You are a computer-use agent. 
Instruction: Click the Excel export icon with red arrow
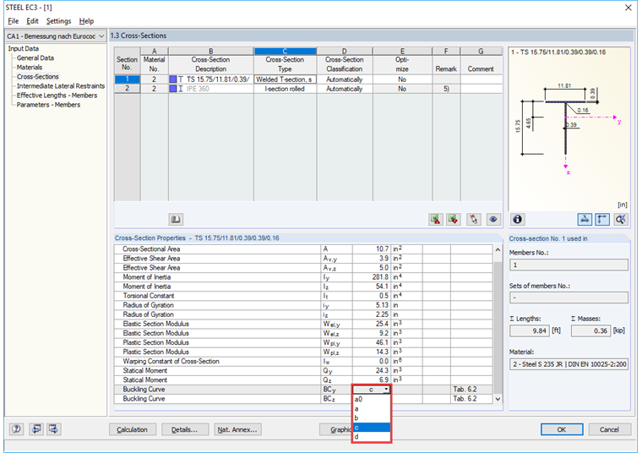tap(435, 220)
